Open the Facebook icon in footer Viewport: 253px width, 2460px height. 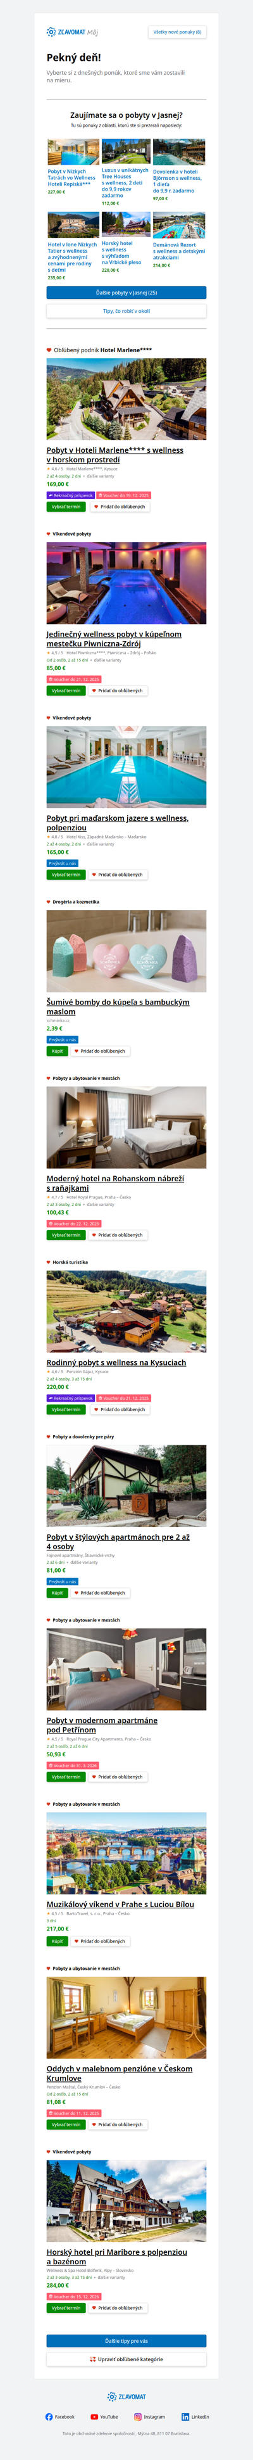click(49, 2416)
